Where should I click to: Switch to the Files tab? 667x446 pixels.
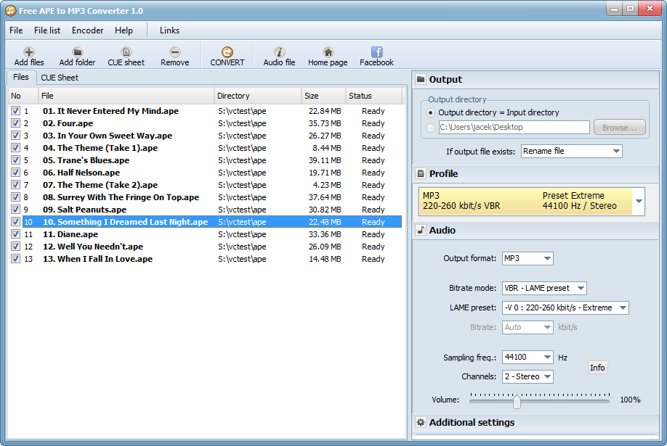[21, 77]
